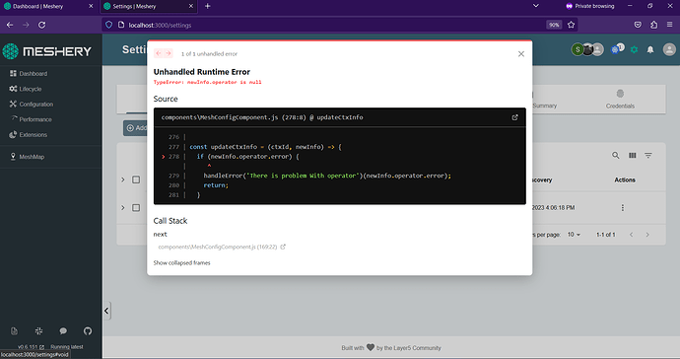Open source file in editor icon
The height and width of the screenshot is (359, 680).
click(514, 117)
